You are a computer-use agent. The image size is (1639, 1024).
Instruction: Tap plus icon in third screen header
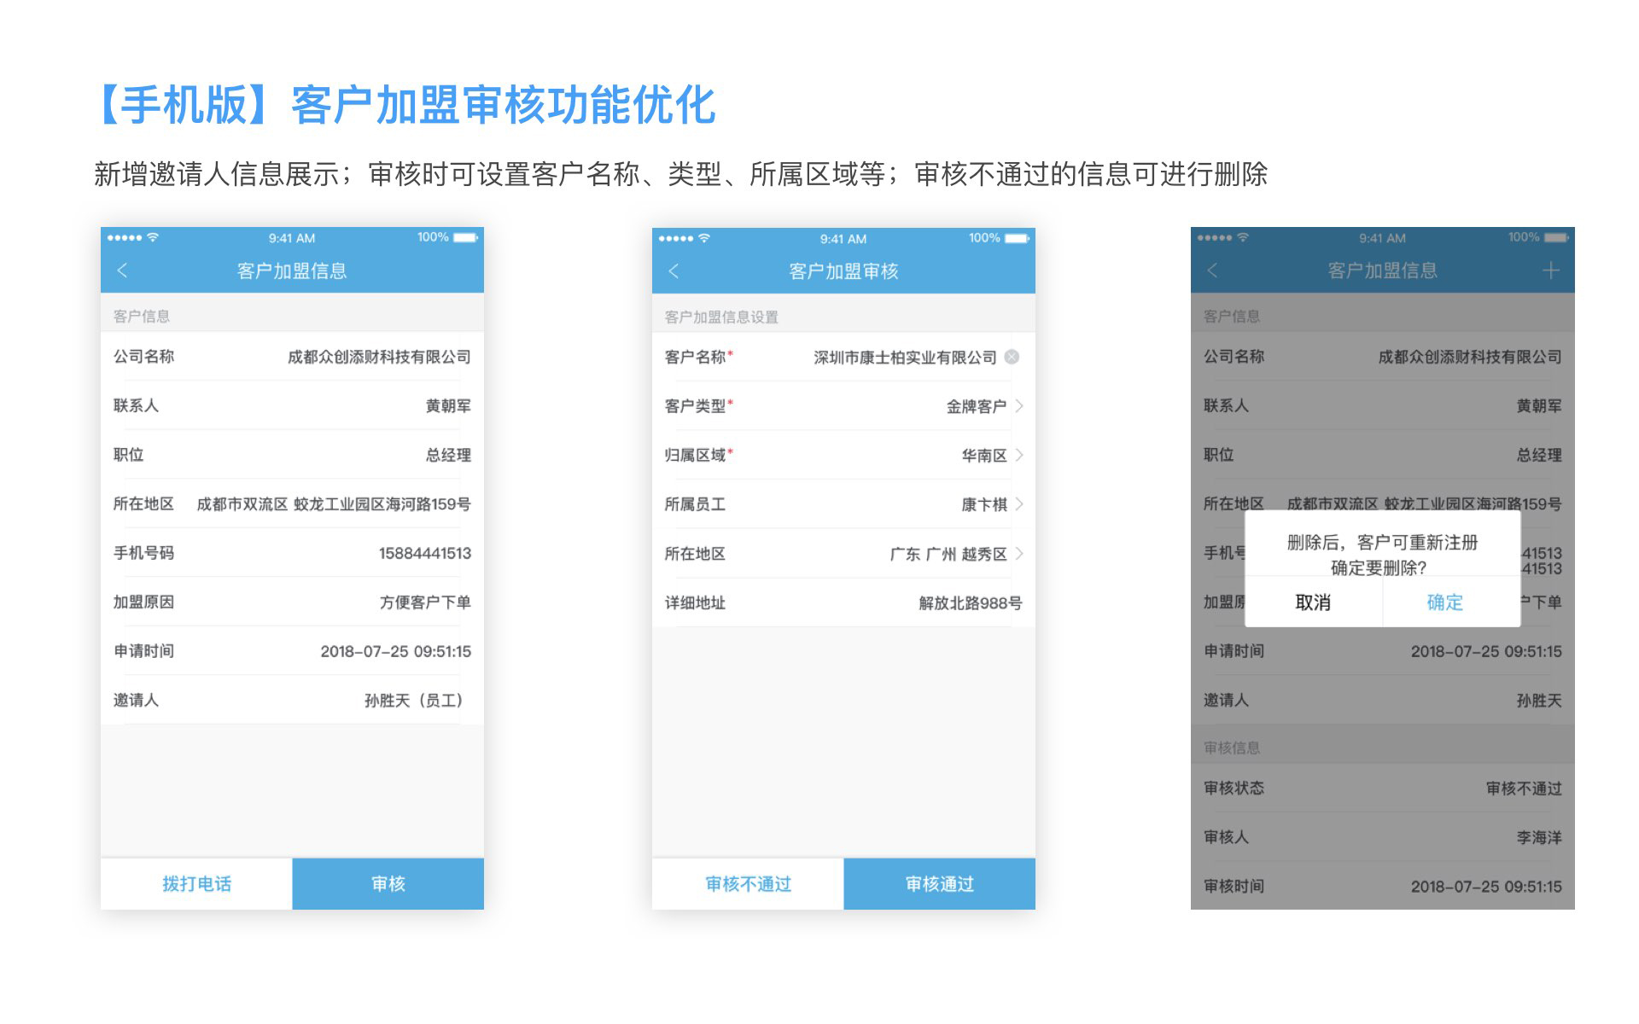pyautogui.click(x=1550, y=271)
